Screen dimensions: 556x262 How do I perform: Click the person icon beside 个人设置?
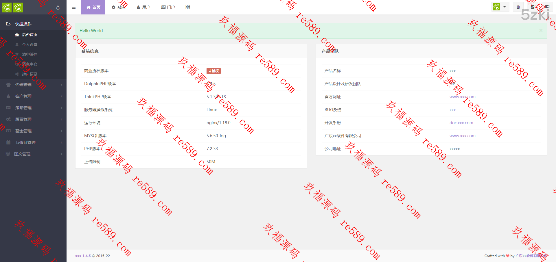17,44
